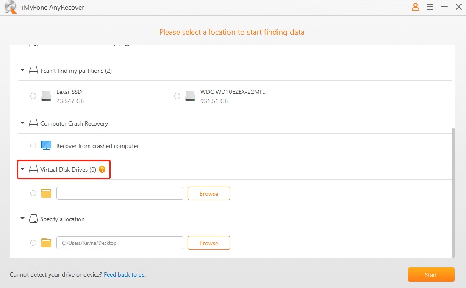Screen dimensions: 466x288
Task: Click the folder icon under Specify a location
Action: (x=46, y=242)
